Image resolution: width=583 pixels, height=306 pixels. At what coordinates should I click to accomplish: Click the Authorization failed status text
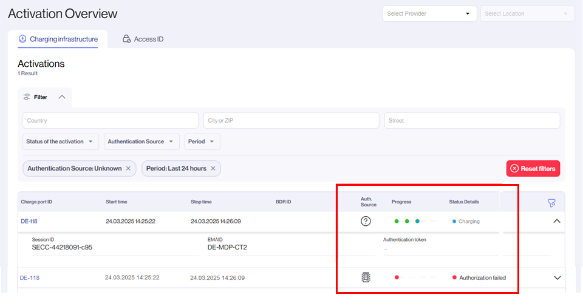pyautogui.click(x=483, y=277)
